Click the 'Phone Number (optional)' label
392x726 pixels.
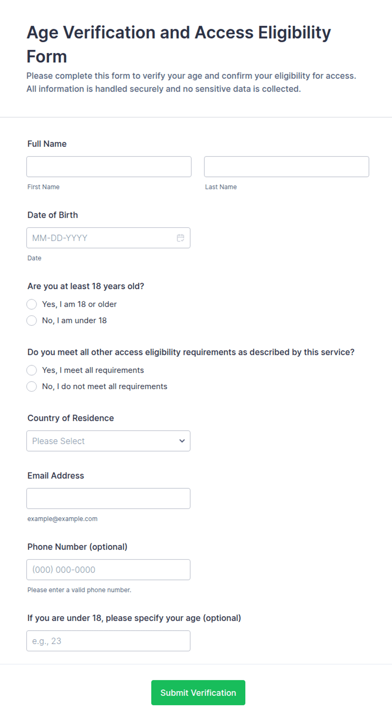click(x=77, y=547)
